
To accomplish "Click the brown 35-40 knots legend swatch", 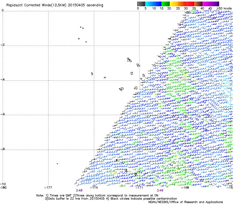I will 198,4.
